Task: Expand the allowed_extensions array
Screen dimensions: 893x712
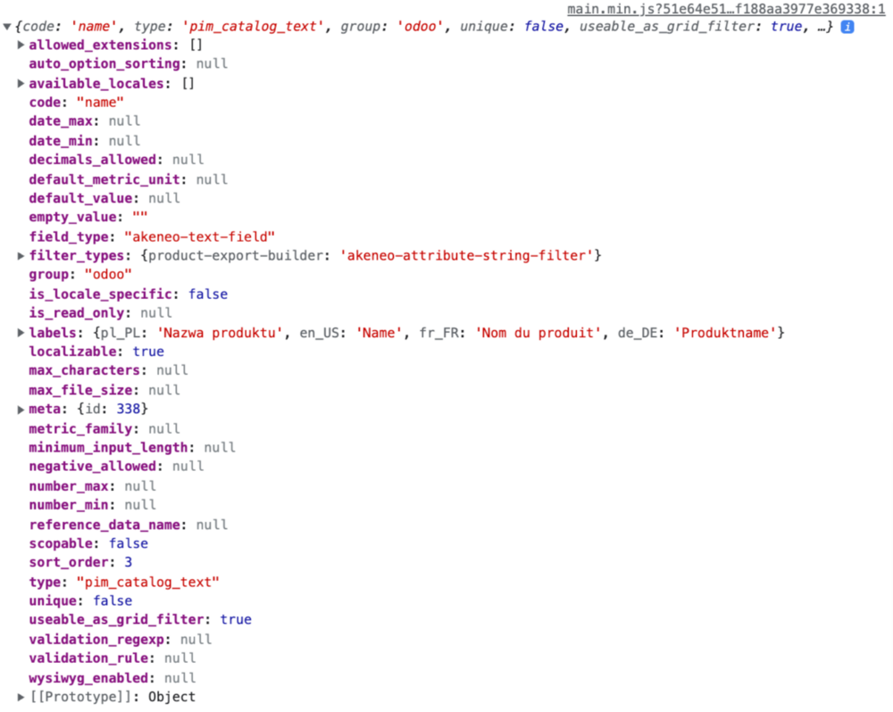Action: [x=21, y=45]
